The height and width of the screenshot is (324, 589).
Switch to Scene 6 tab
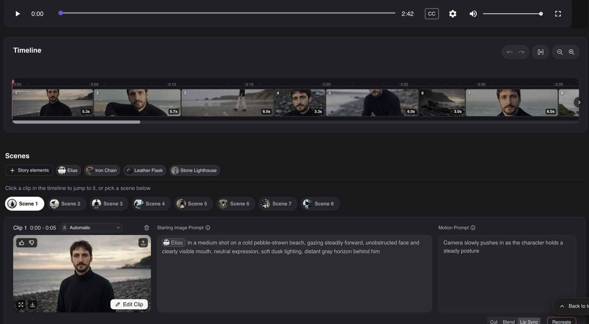(236, 204)
